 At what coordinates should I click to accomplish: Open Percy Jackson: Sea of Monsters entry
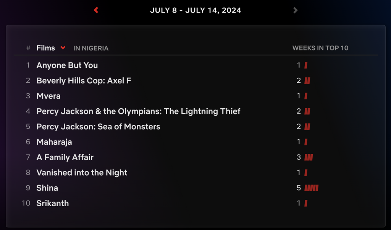(98, 126)
